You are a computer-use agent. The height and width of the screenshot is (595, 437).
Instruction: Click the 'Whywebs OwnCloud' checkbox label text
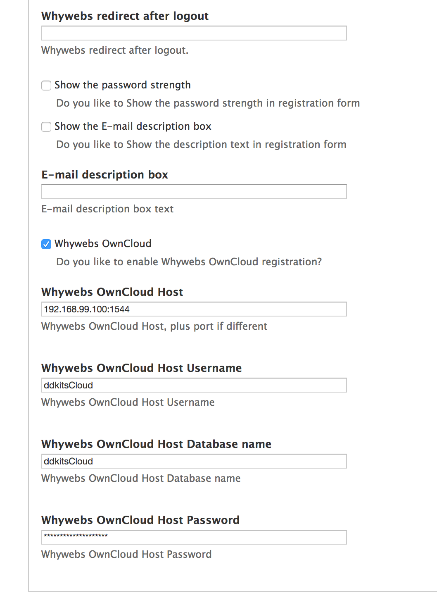(x=103, y=244)
